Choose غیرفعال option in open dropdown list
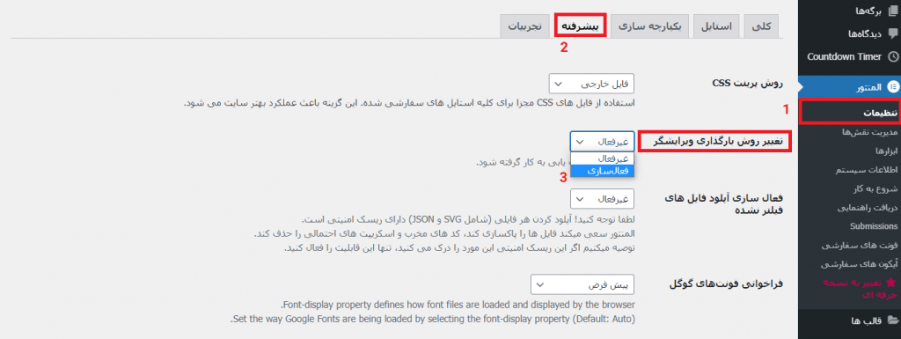901x339 pixels. click(602, 158)
